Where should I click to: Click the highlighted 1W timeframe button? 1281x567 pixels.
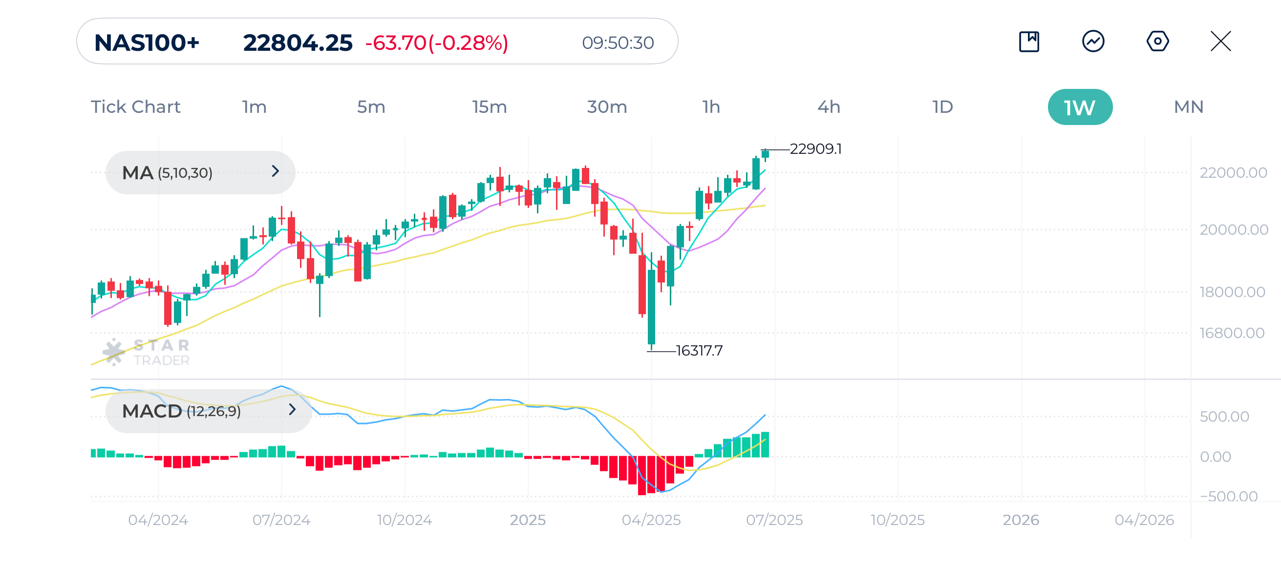[x=1080, y=106]
